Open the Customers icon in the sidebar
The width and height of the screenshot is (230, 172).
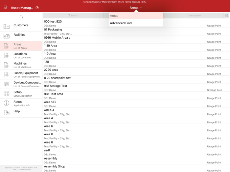coord(7,27)
